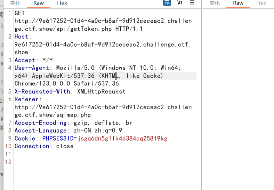This screenshot has height=190, width=274.
Task: Select the response Hex tab
Action: [x=261, y=3]
